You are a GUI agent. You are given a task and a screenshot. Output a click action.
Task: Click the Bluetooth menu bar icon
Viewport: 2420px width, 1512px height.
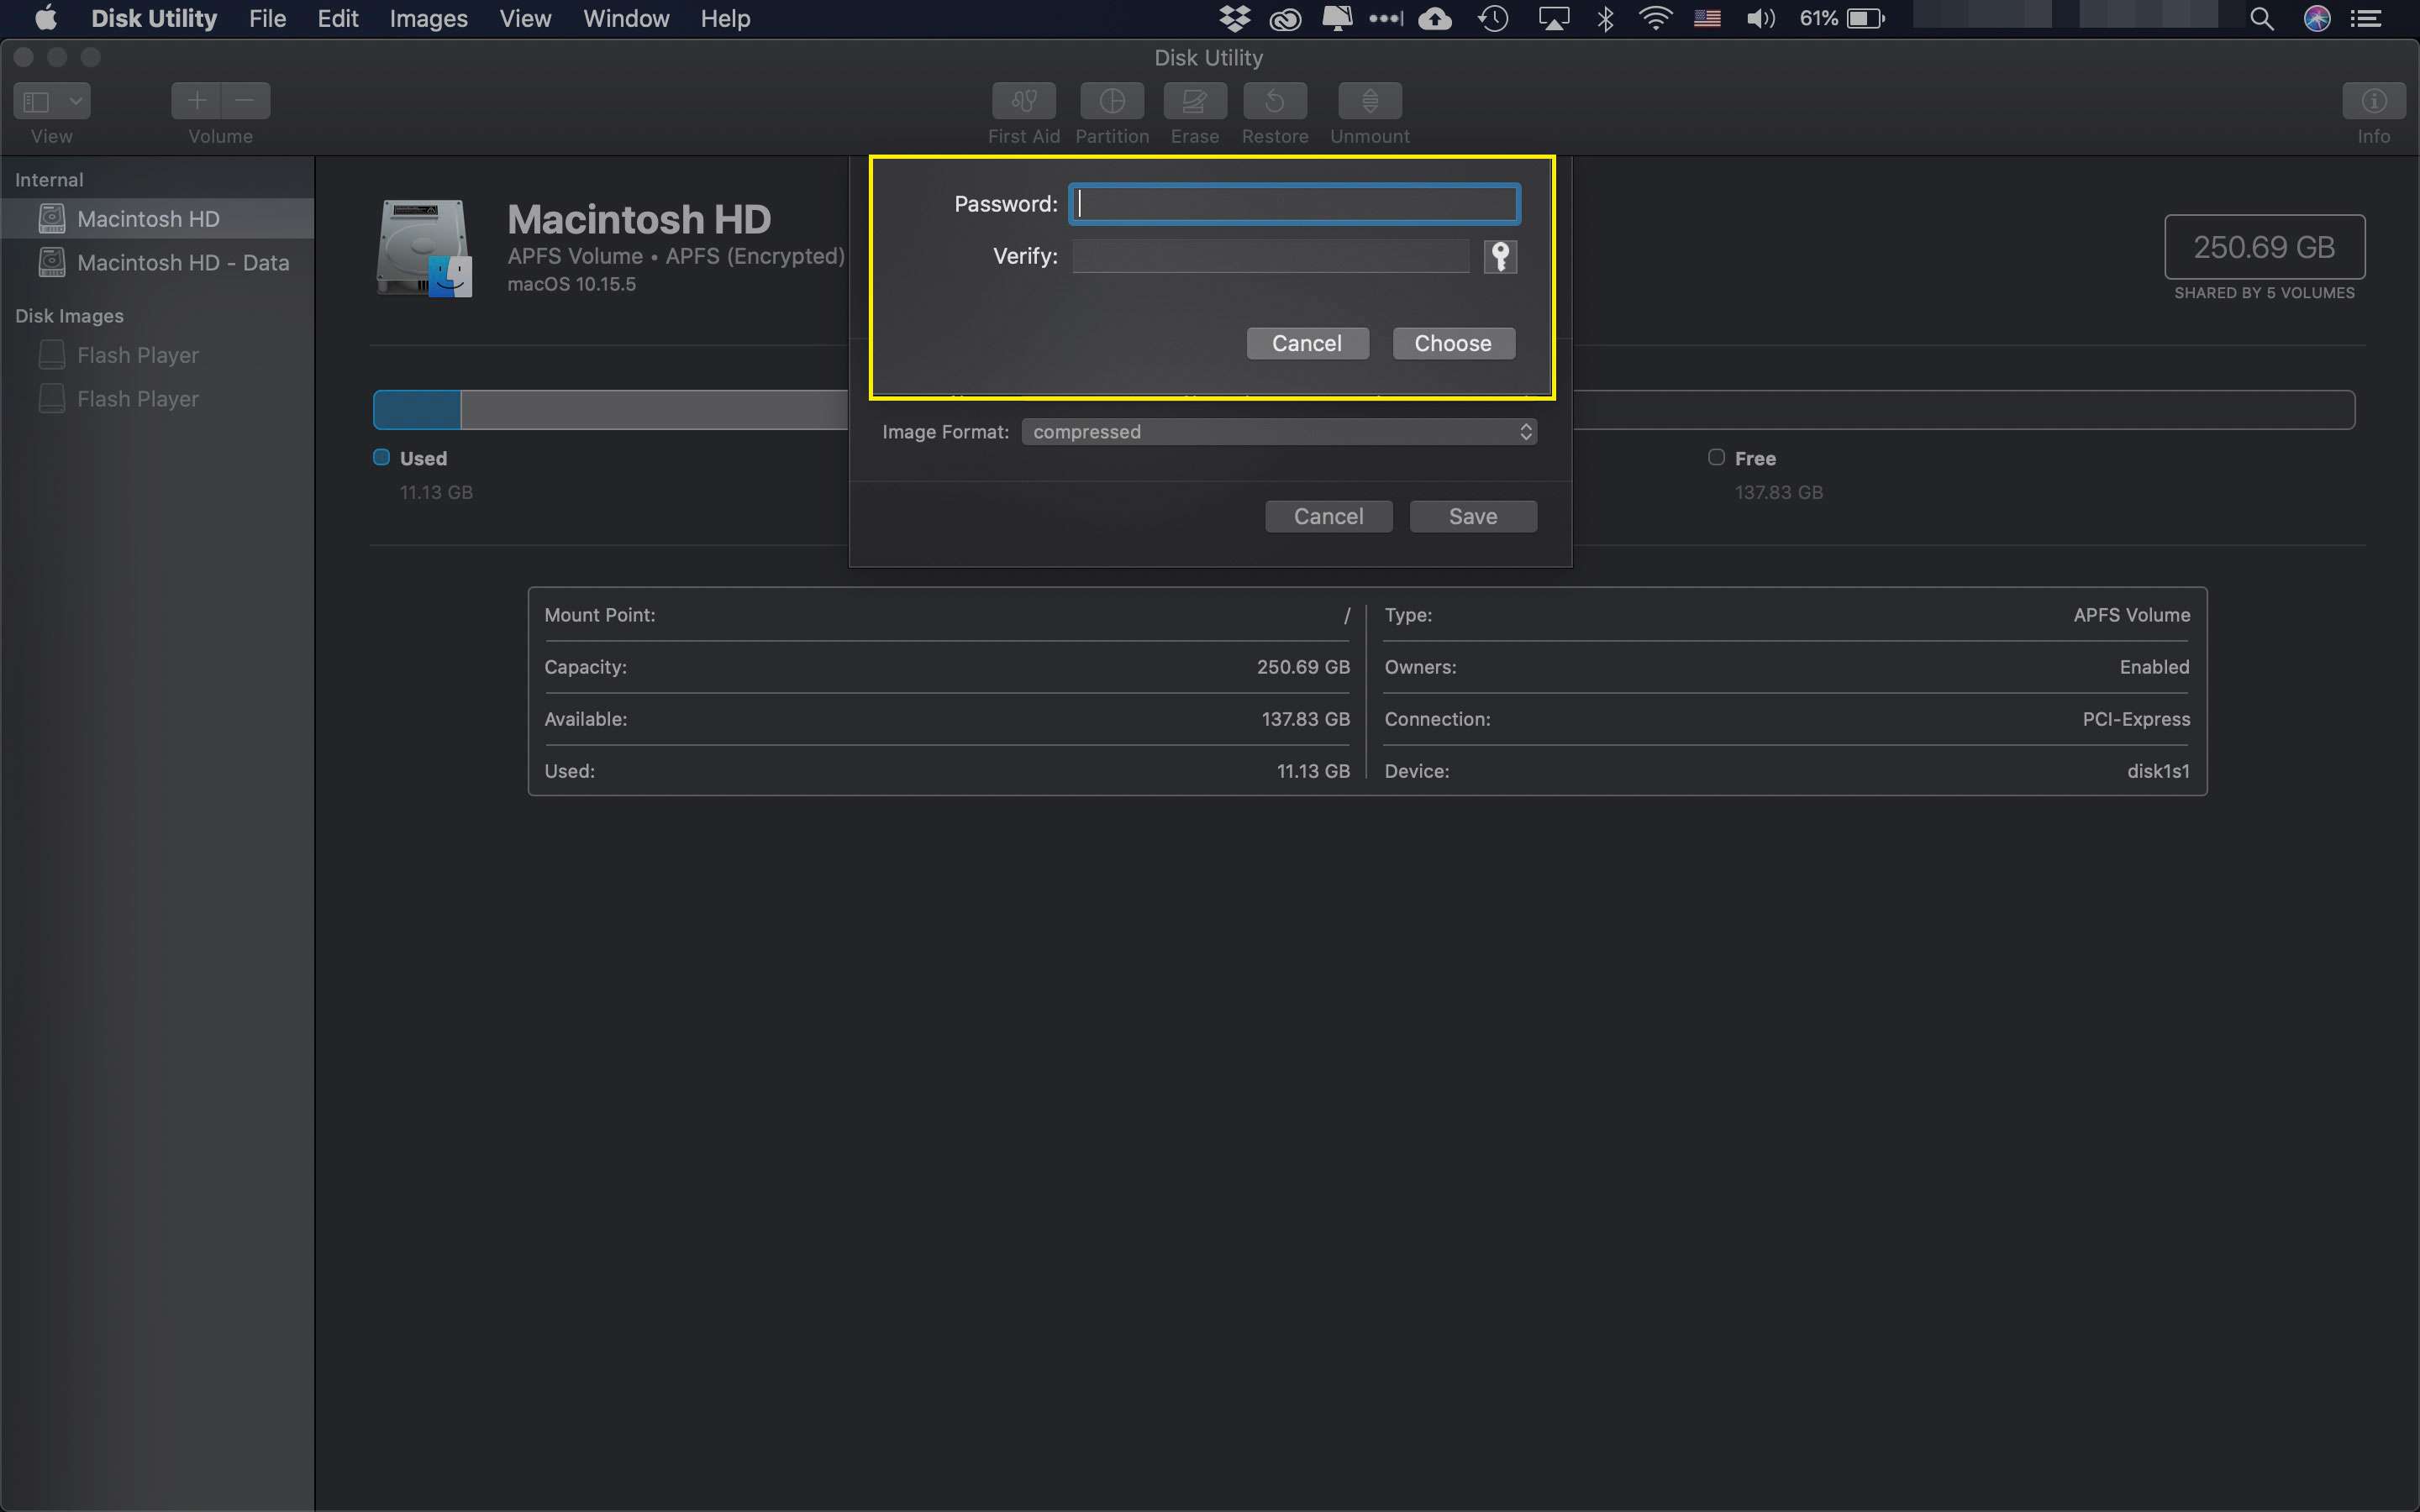point(1606,18)
